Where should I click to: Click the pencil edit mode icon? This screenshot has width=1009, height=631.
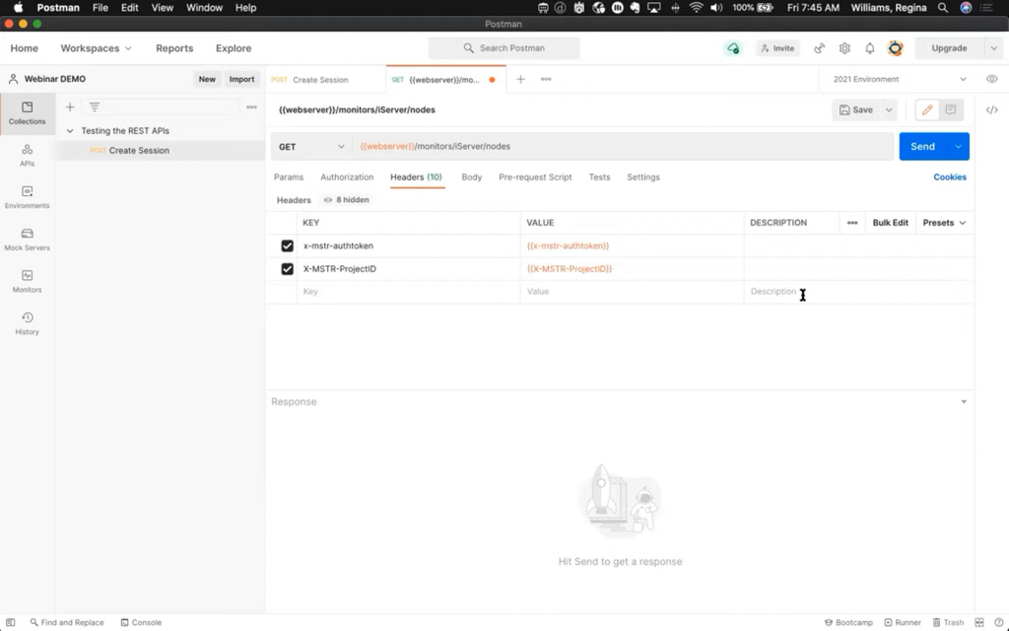pos(927,110)
